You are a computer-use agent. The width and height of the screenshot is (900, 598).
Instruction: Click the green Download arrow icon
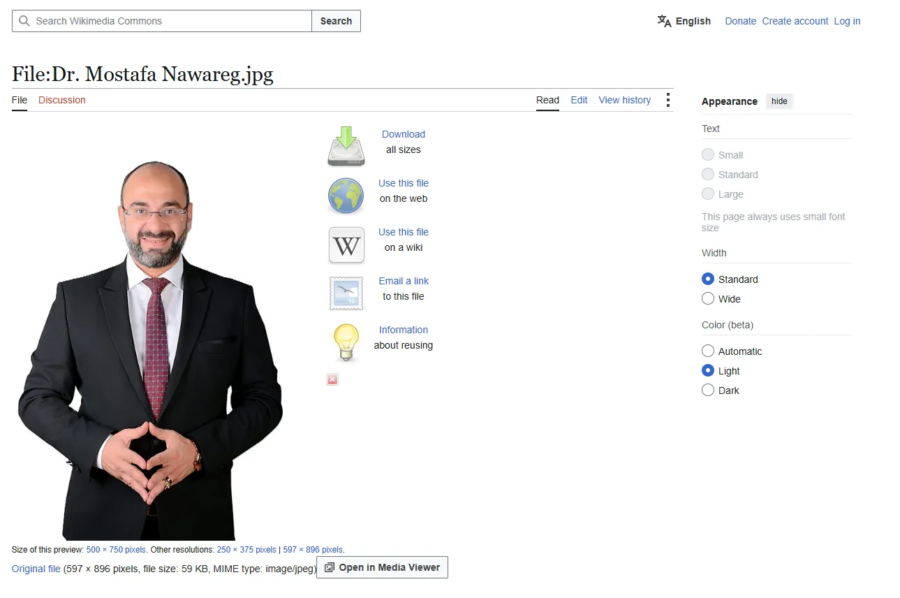click(x=346, y=146)
